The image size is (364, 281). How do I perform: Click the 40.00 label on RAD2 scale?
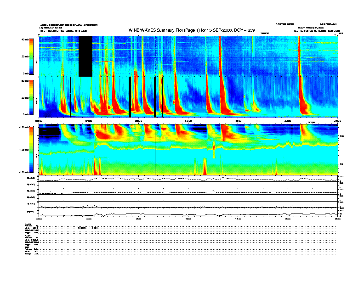[x=25, y=39]
